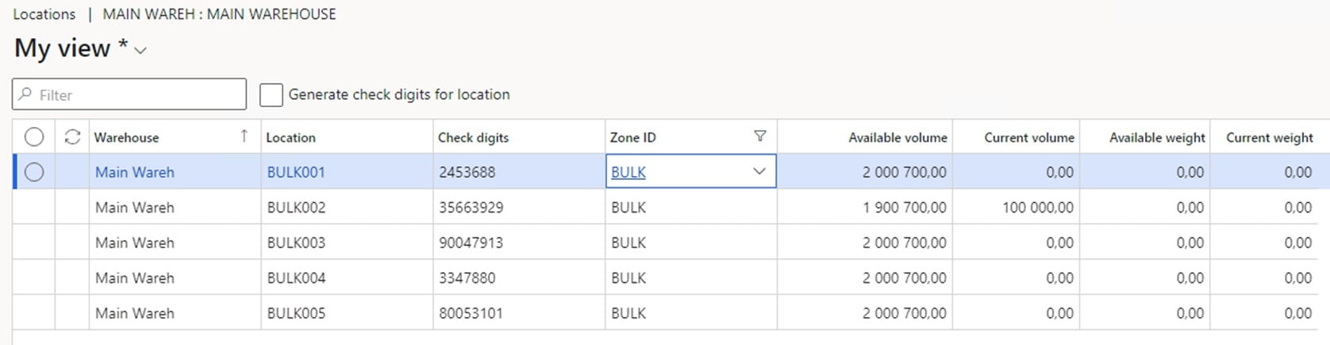Viewport: 1330px width, 345px height.
Task: Click the Zone ID filter funnel icon
Action: click(x=759, y=136)
